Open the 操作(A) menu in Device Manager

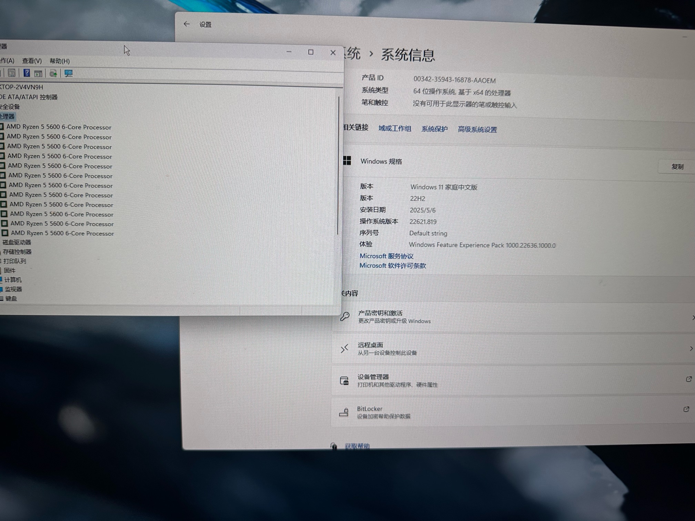tap(7, 61)
